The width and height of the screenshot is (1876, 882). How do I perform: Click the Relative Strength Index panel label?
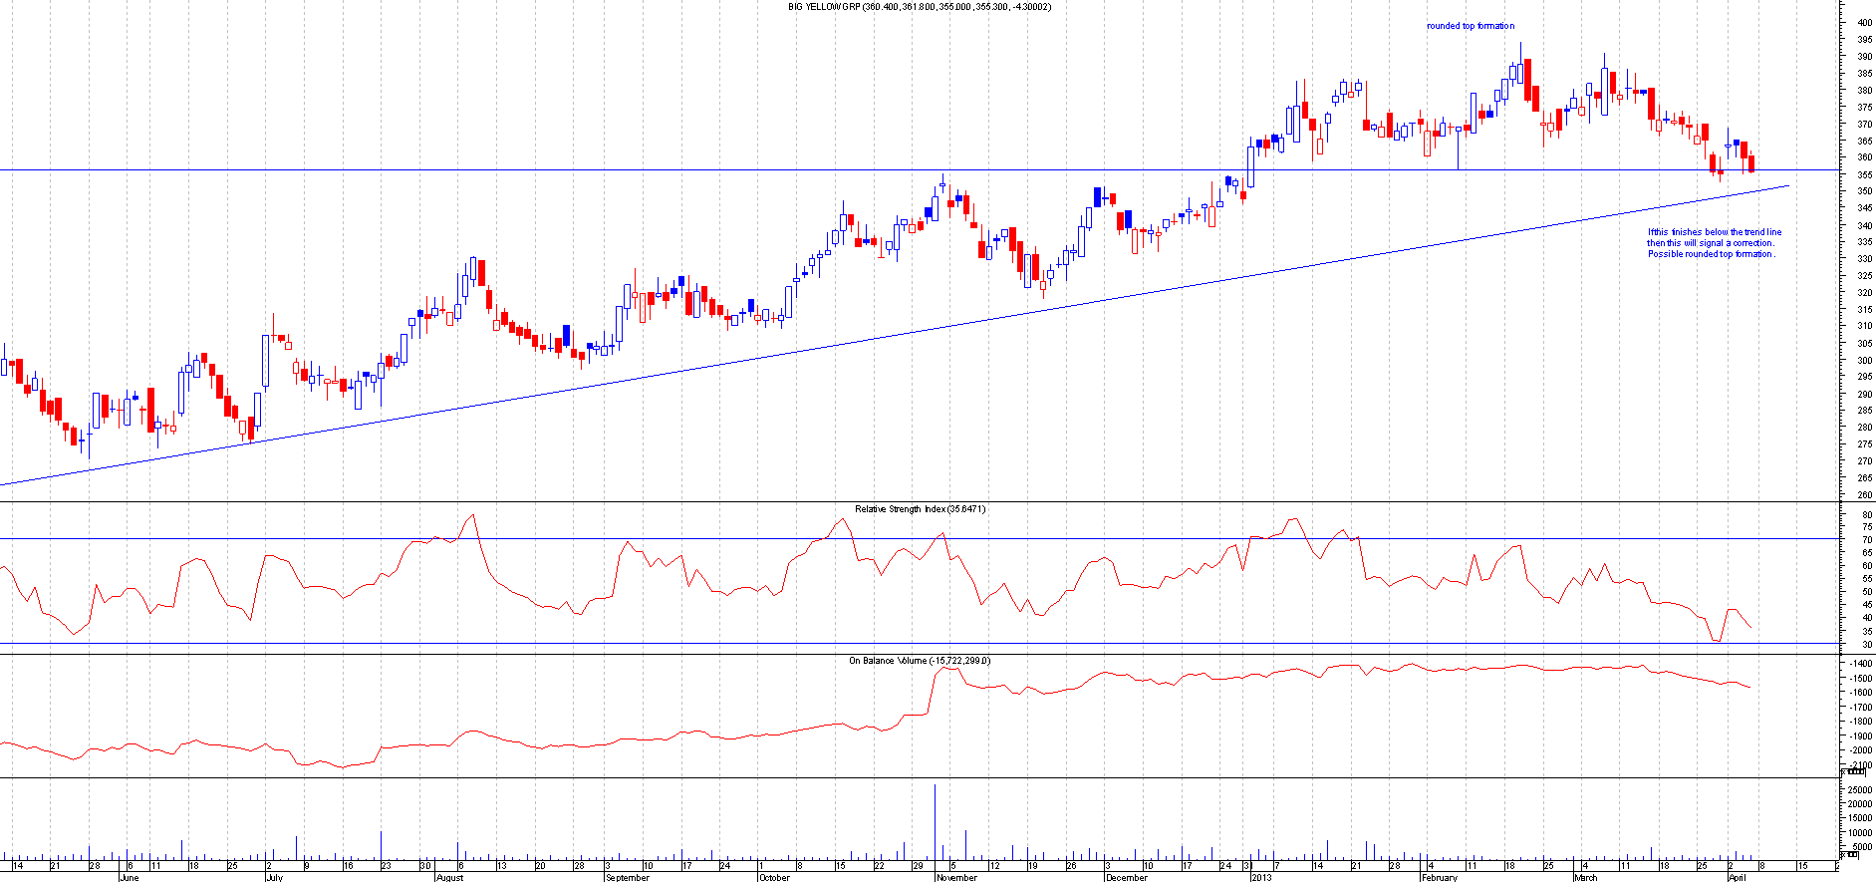pyautogui.click(x=920, y=509)
